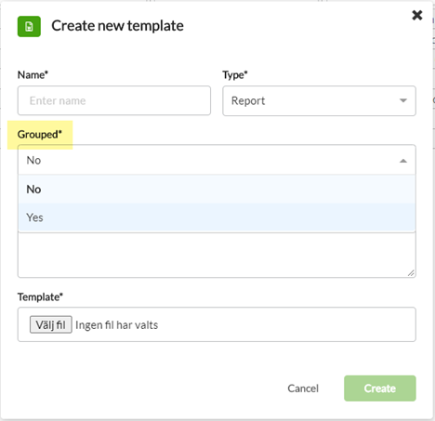Click the Type field label
Viewport: 435px width, 421px height.
[x=235, y=74]
